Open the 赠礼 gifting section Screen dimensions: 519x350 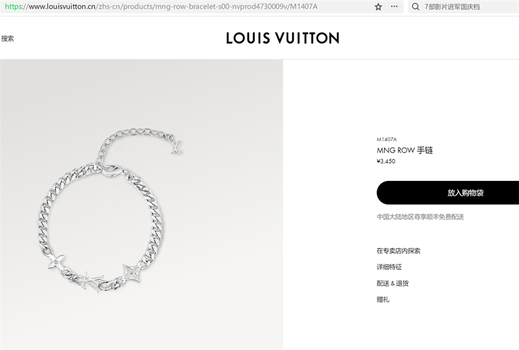pos(383,299)
